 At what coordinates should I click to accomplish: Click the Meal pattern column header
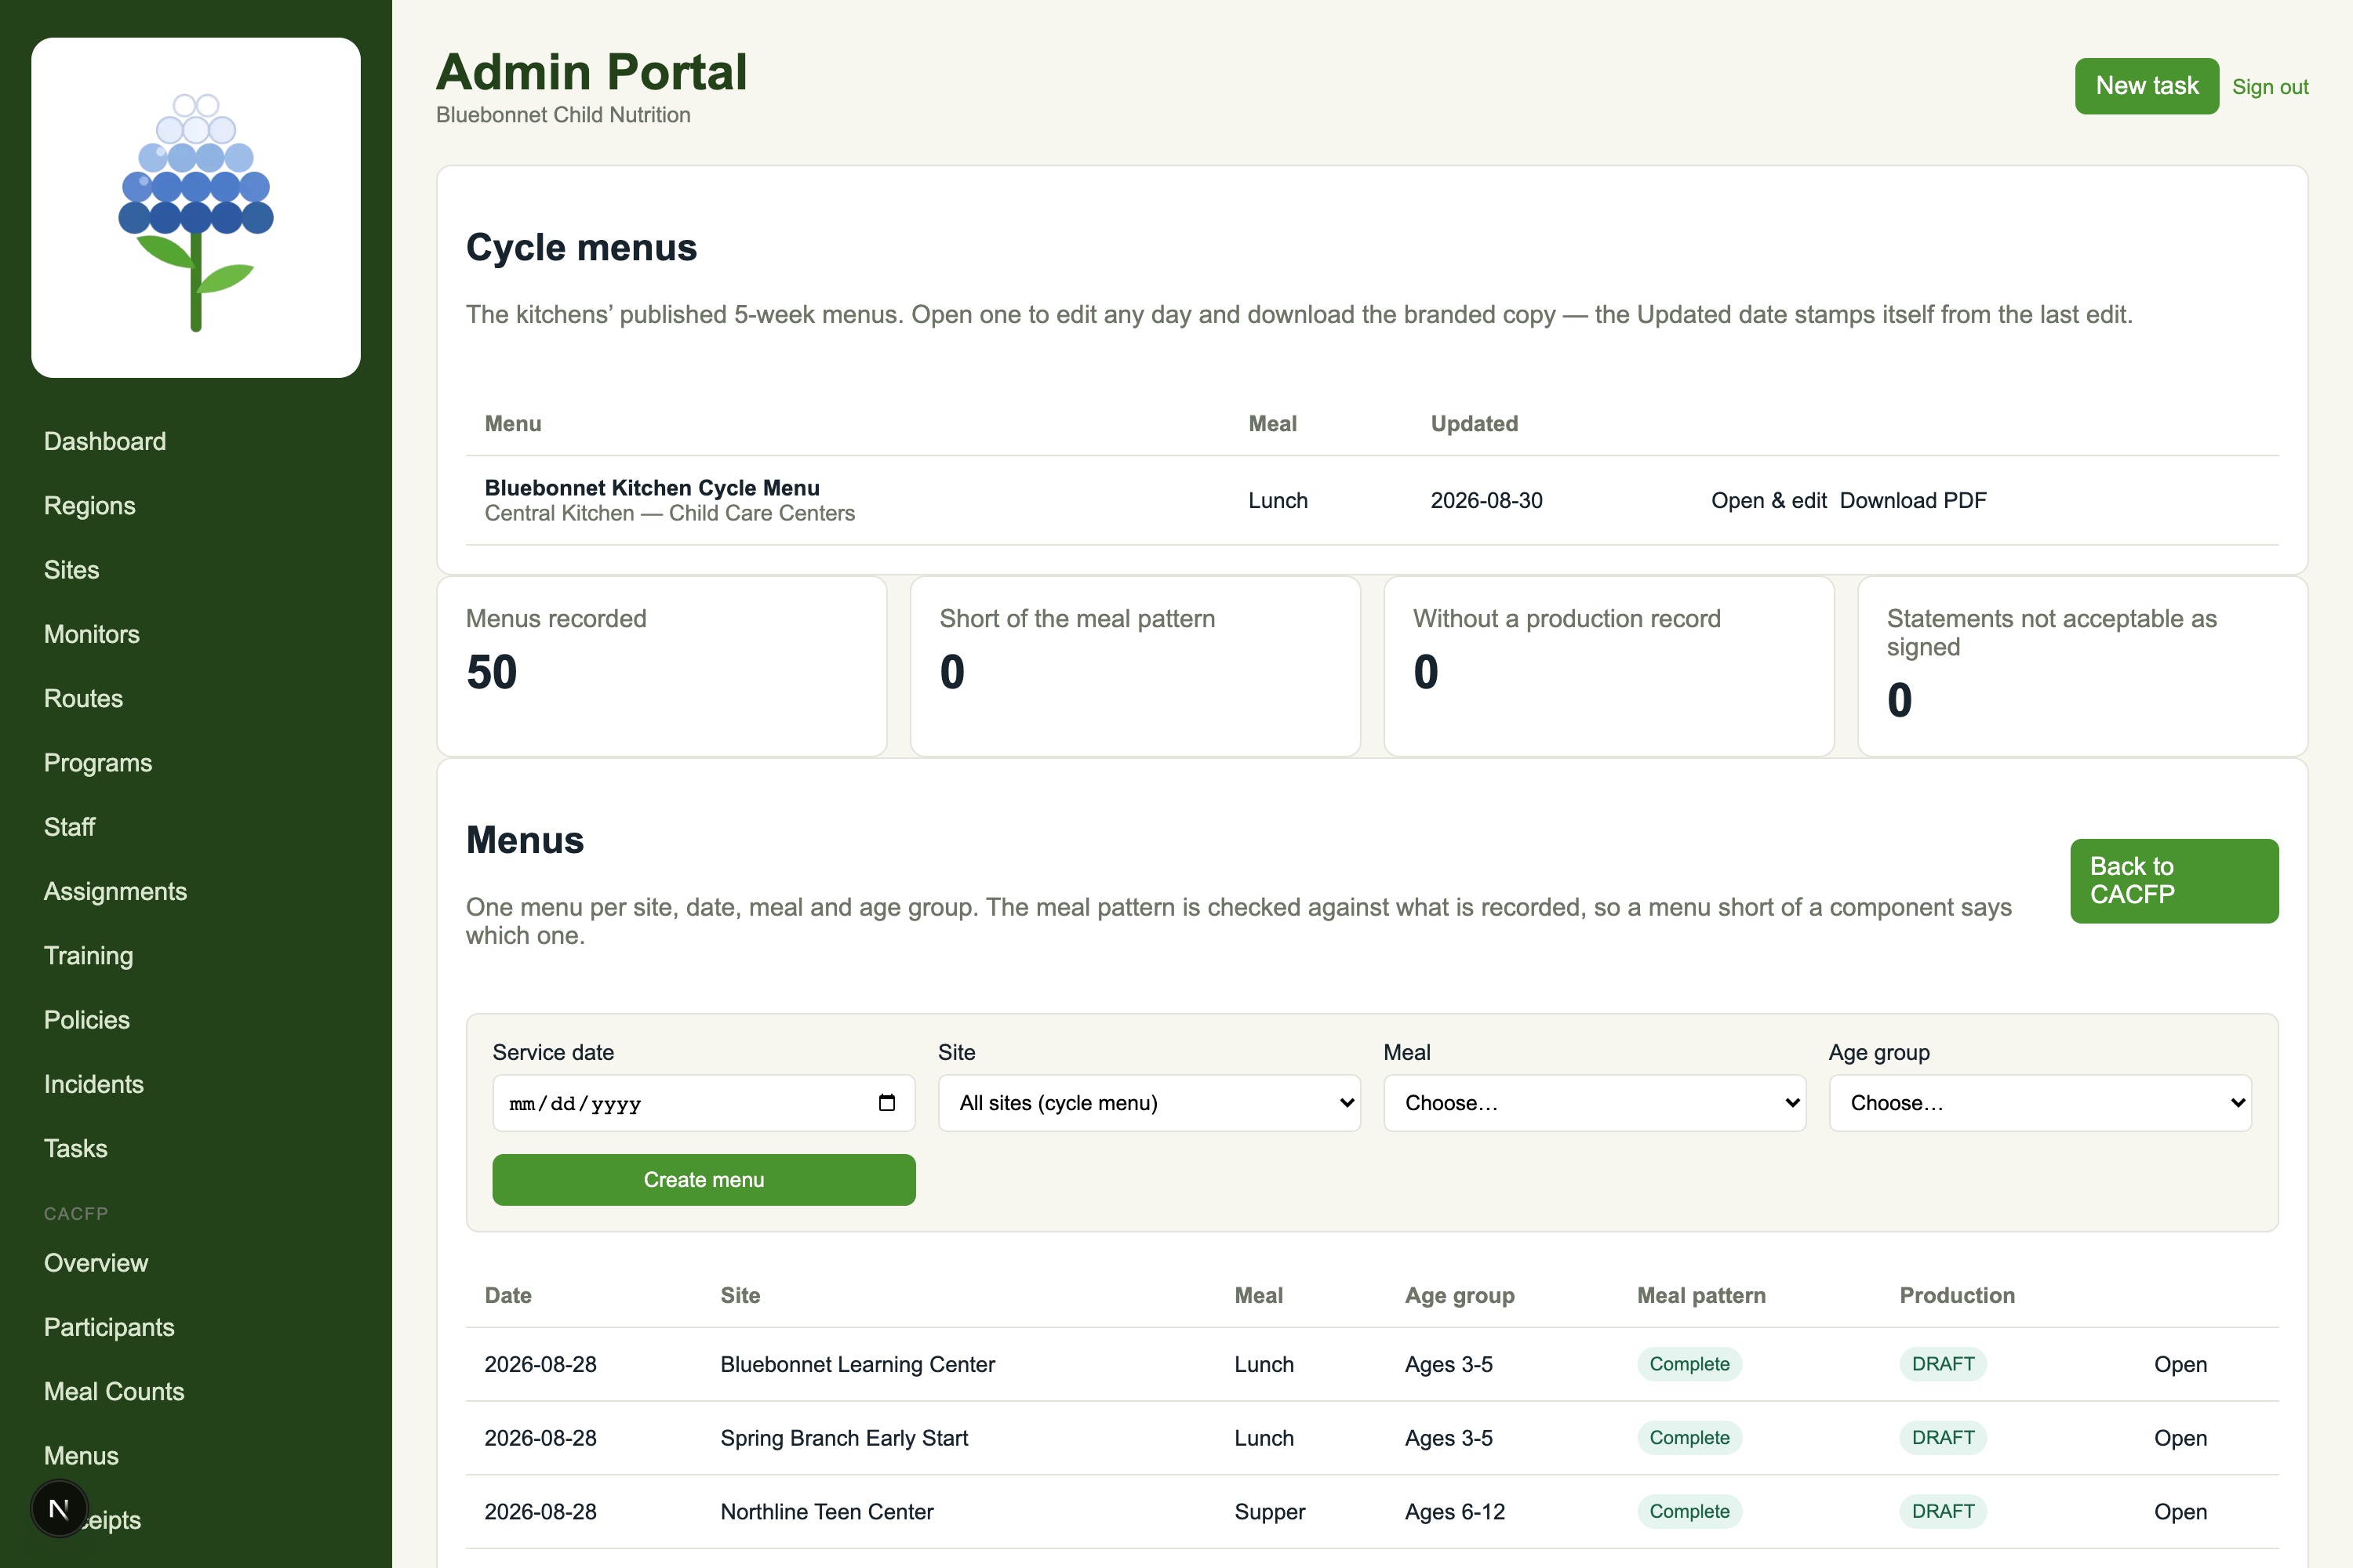click(1700, 1295)
